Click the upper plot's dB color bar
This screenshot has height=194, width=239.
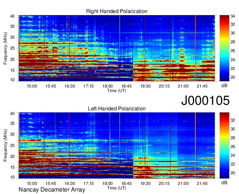(x=224, y=48)
